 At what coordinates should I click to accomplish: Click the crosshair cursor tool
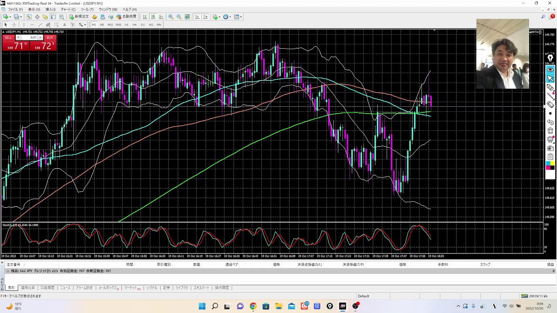[x=14, y=25]
